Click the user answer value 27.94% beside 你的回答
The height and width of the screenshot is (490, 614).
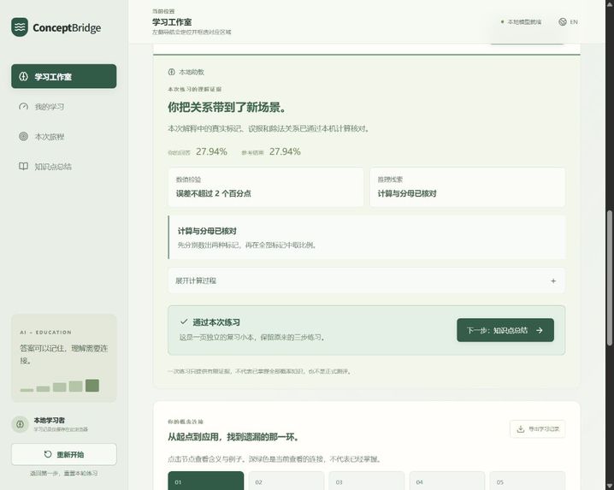pyautogui.click(x=211, y=151)
